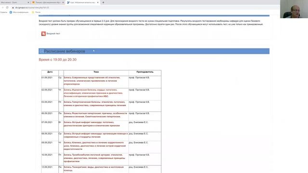Open the Мои конференции bookmark
Image resolution: width=308 pixels, height=173 pixels.
point(19,12)
